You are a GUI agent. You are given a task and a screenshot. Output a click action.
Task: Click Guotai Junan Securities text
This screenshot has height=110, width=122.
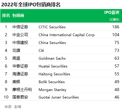click(x=59, y=97)
